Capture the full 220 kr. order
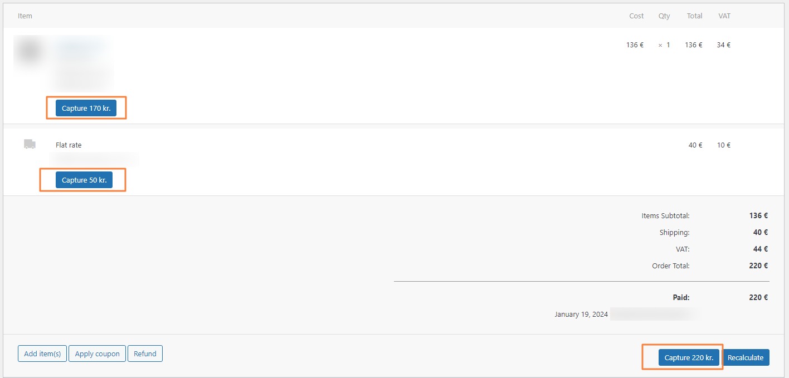The image size is (789, 378). [x=689, y=357]
